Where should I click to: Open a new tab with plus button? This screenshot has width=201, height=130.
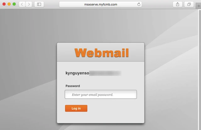point(198,6)
